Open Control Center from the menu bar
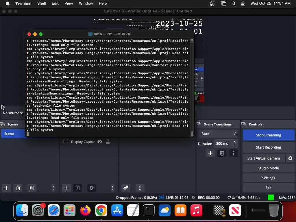The image size is (296, 222). point(243,3)
